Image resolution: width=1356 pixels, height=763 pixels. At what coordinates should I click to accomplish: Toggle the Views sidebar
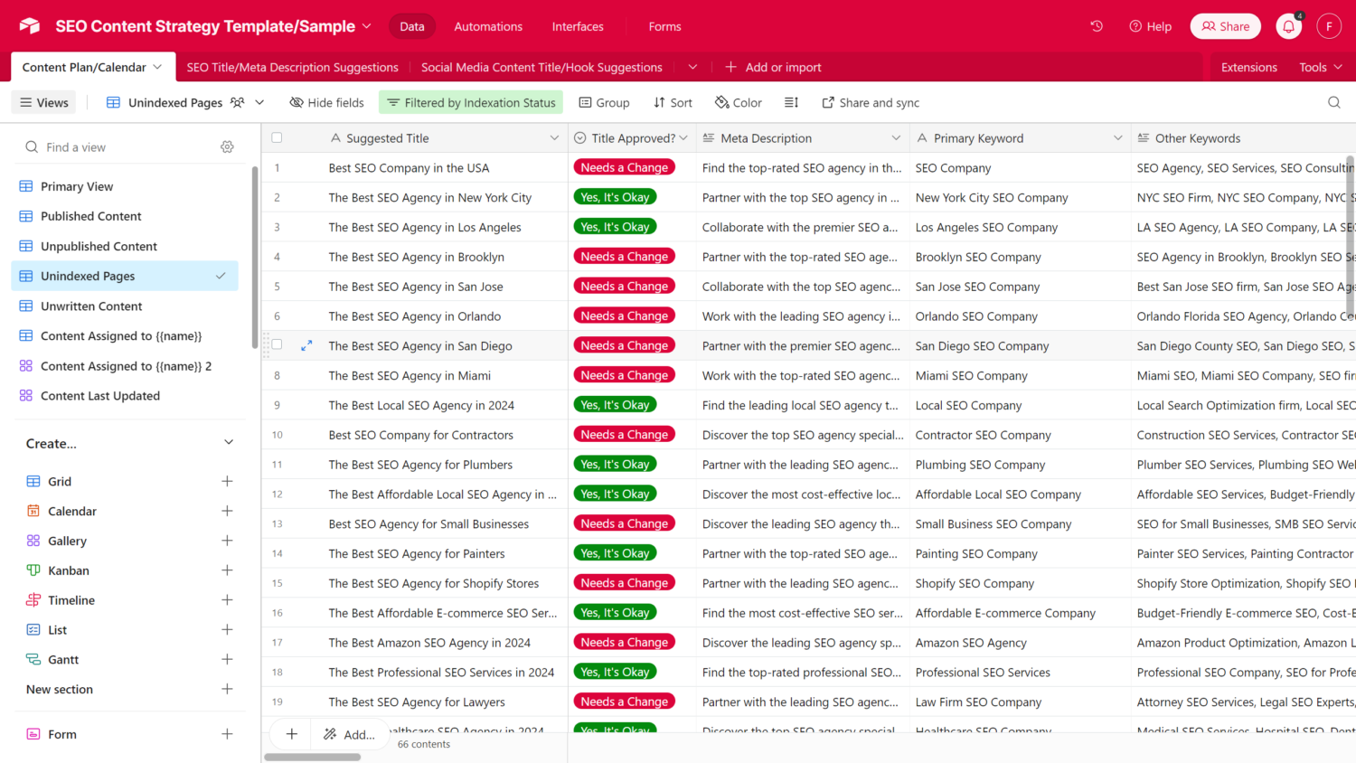point(44,102)
